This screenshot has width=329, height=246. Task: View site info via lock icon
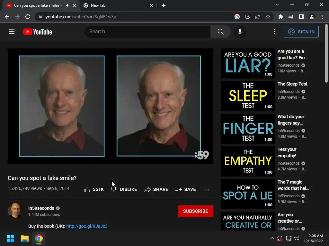click(x=40, y=17)
